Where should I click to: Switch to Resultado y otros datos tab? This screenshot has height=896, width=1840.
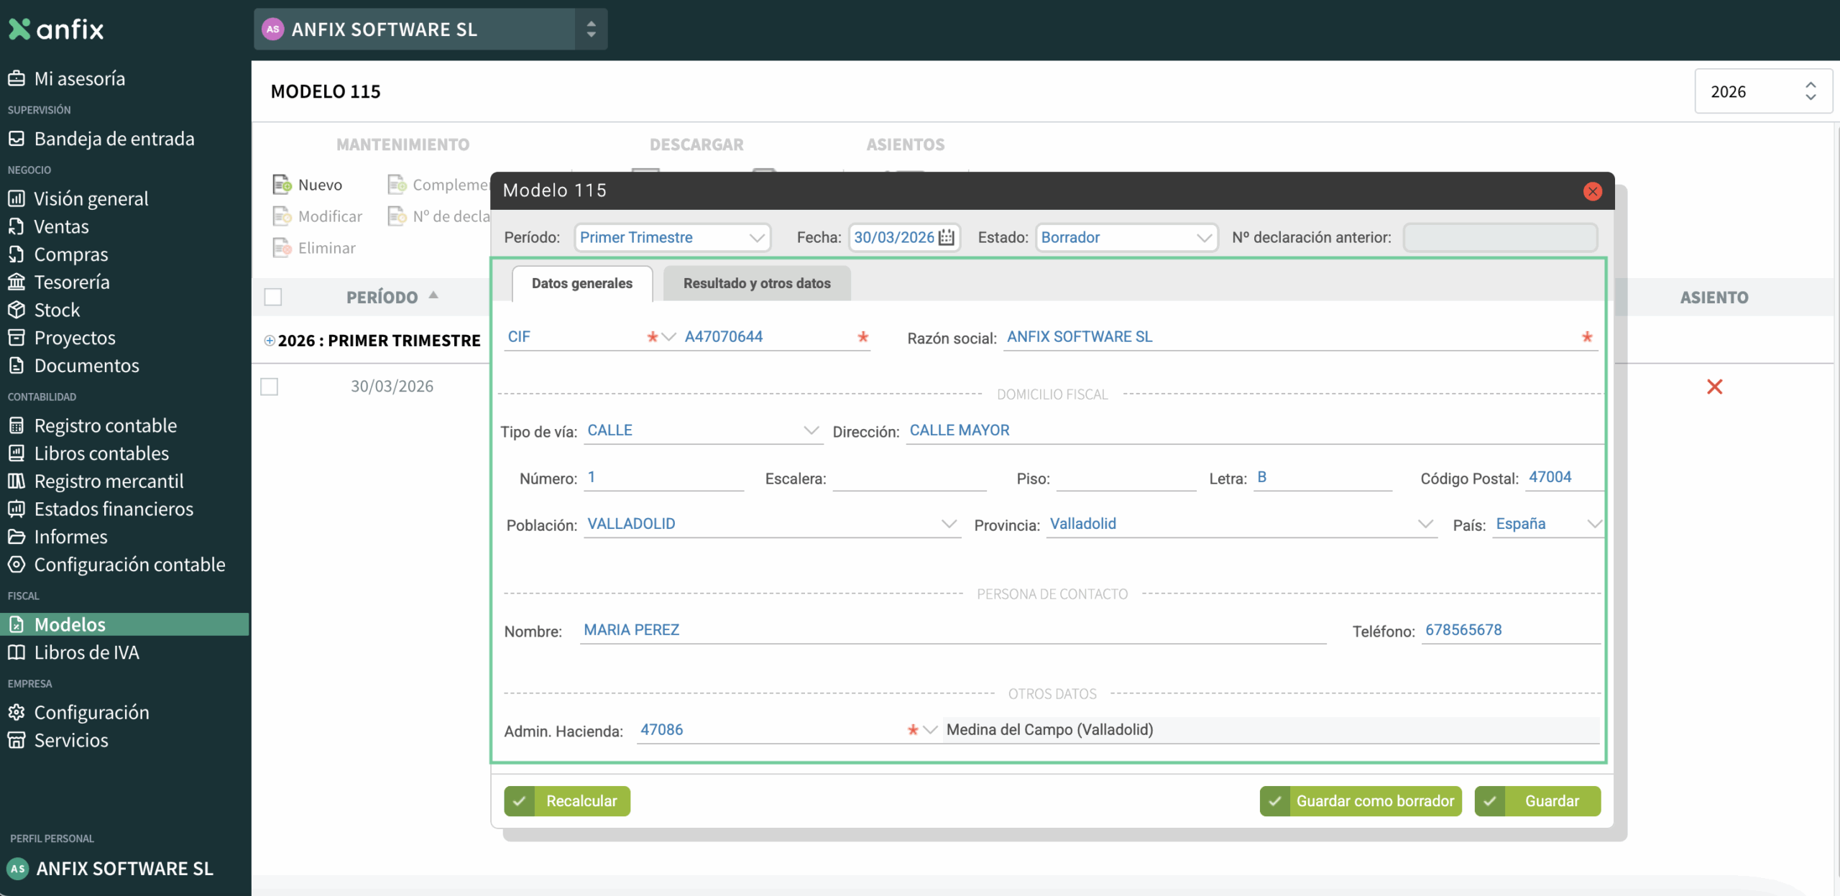(757, 283)
